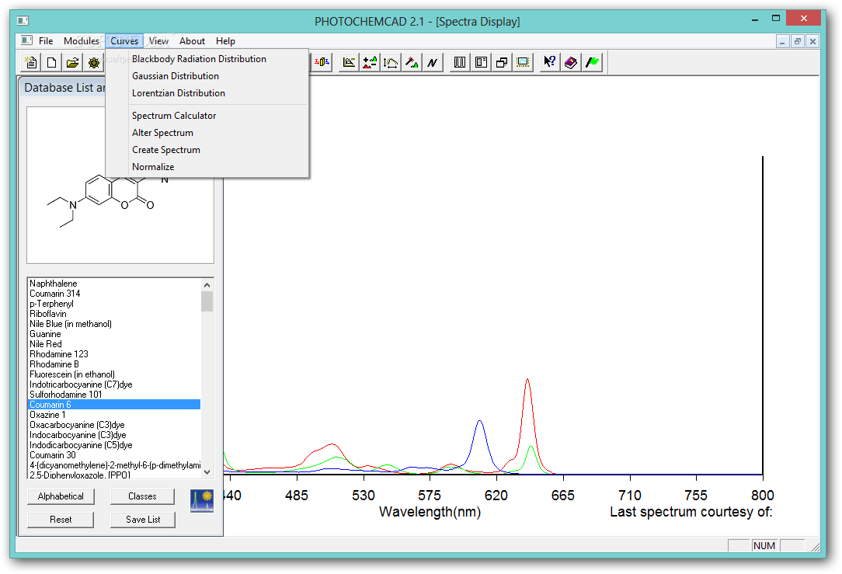The height and width of the screenshot is (574, 842).
Task: Click the alter spectrum curve icon
Action: [x=391, y=62]
